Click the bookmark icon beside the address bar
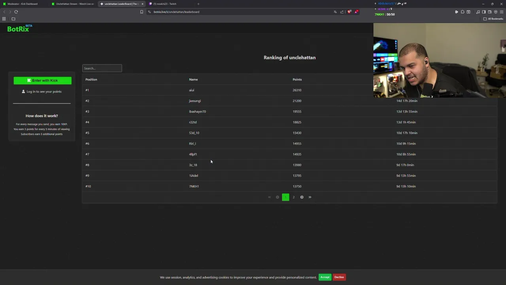The width and height of the screenshot is (506, 285). pos(142,12)
